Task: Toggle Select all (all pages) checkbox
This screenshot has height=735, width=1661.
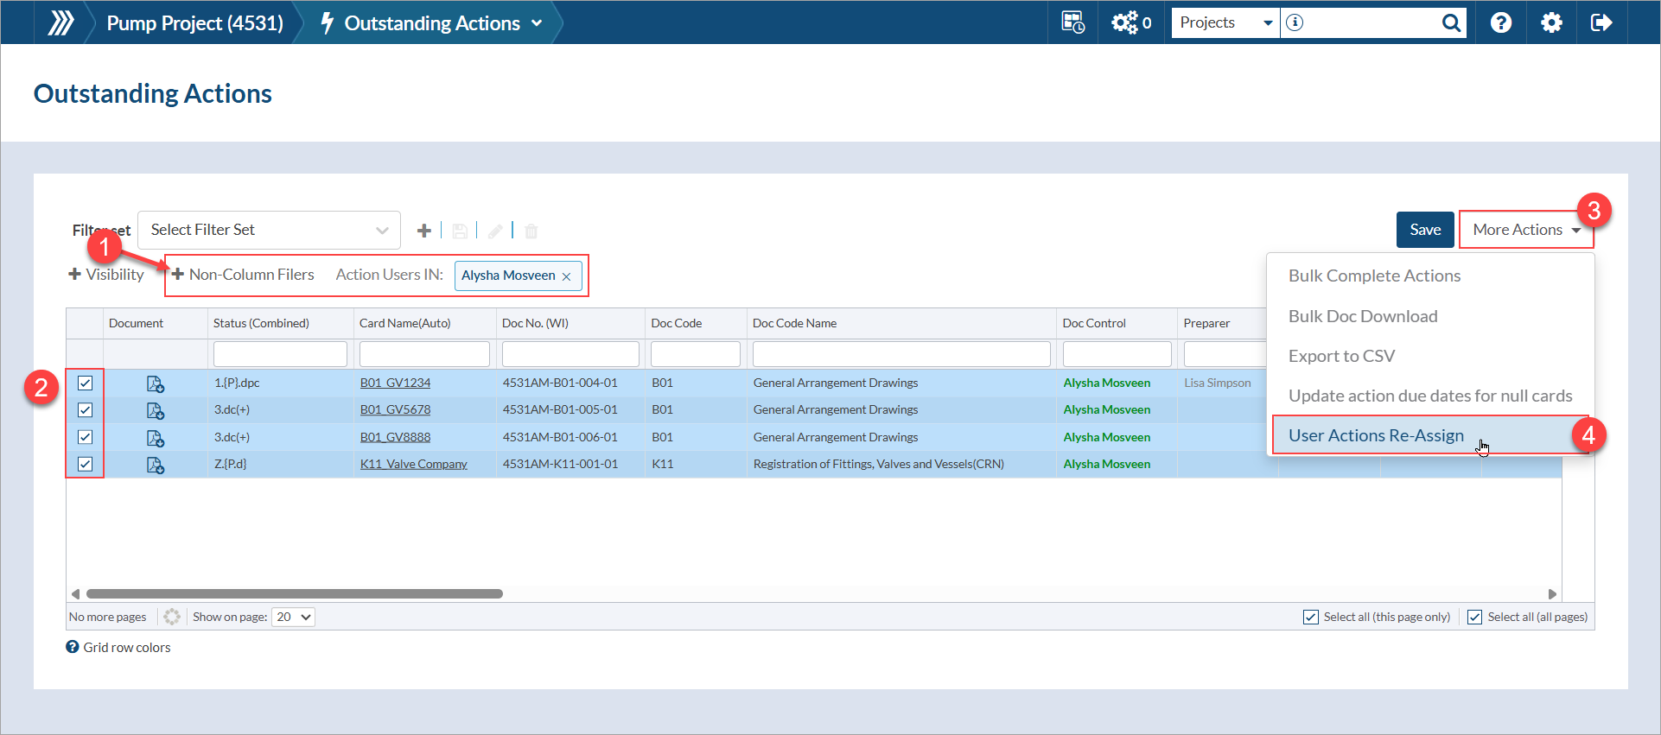Action: (1475, 617)
